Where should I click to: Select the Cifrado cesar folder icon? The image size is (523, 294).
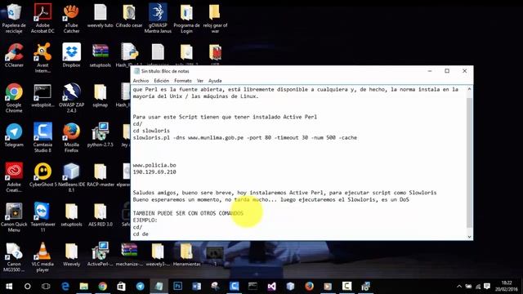click(x=129, y=16)
